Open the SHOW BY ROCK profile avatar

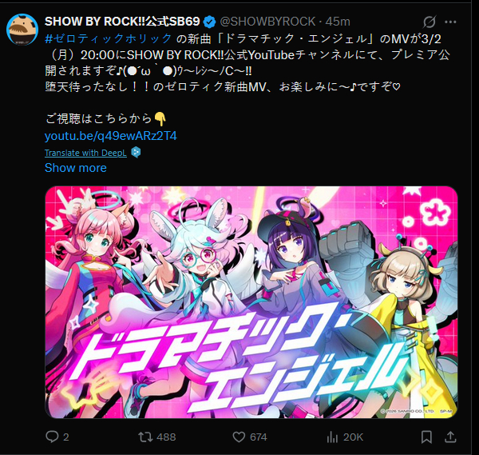tap(22, 30)
